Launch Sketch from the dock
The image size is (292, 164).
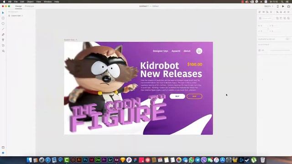click(x=123, y=160)
